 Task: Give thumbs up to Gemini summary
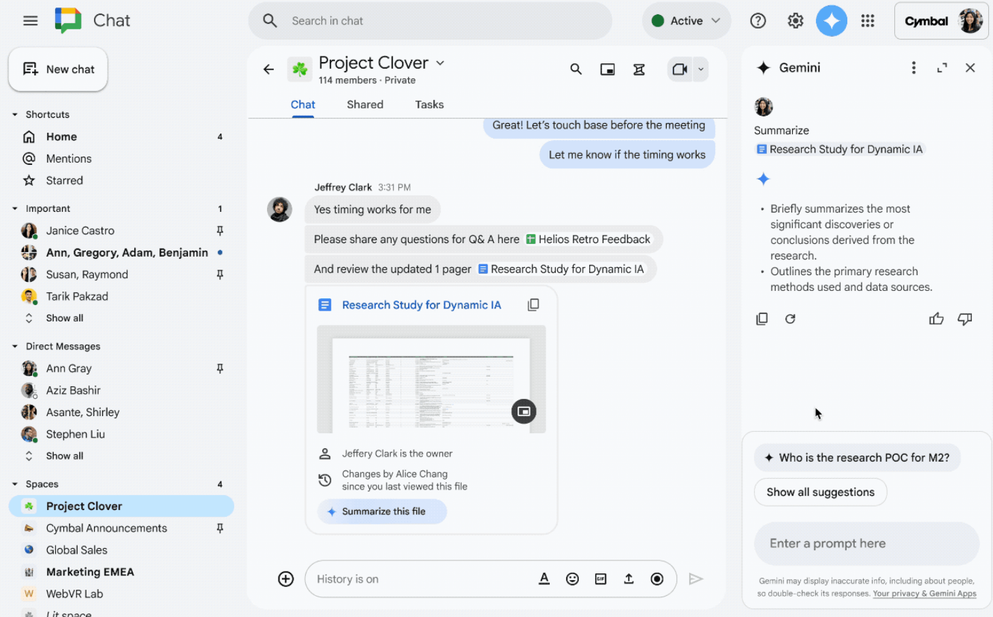936,319
